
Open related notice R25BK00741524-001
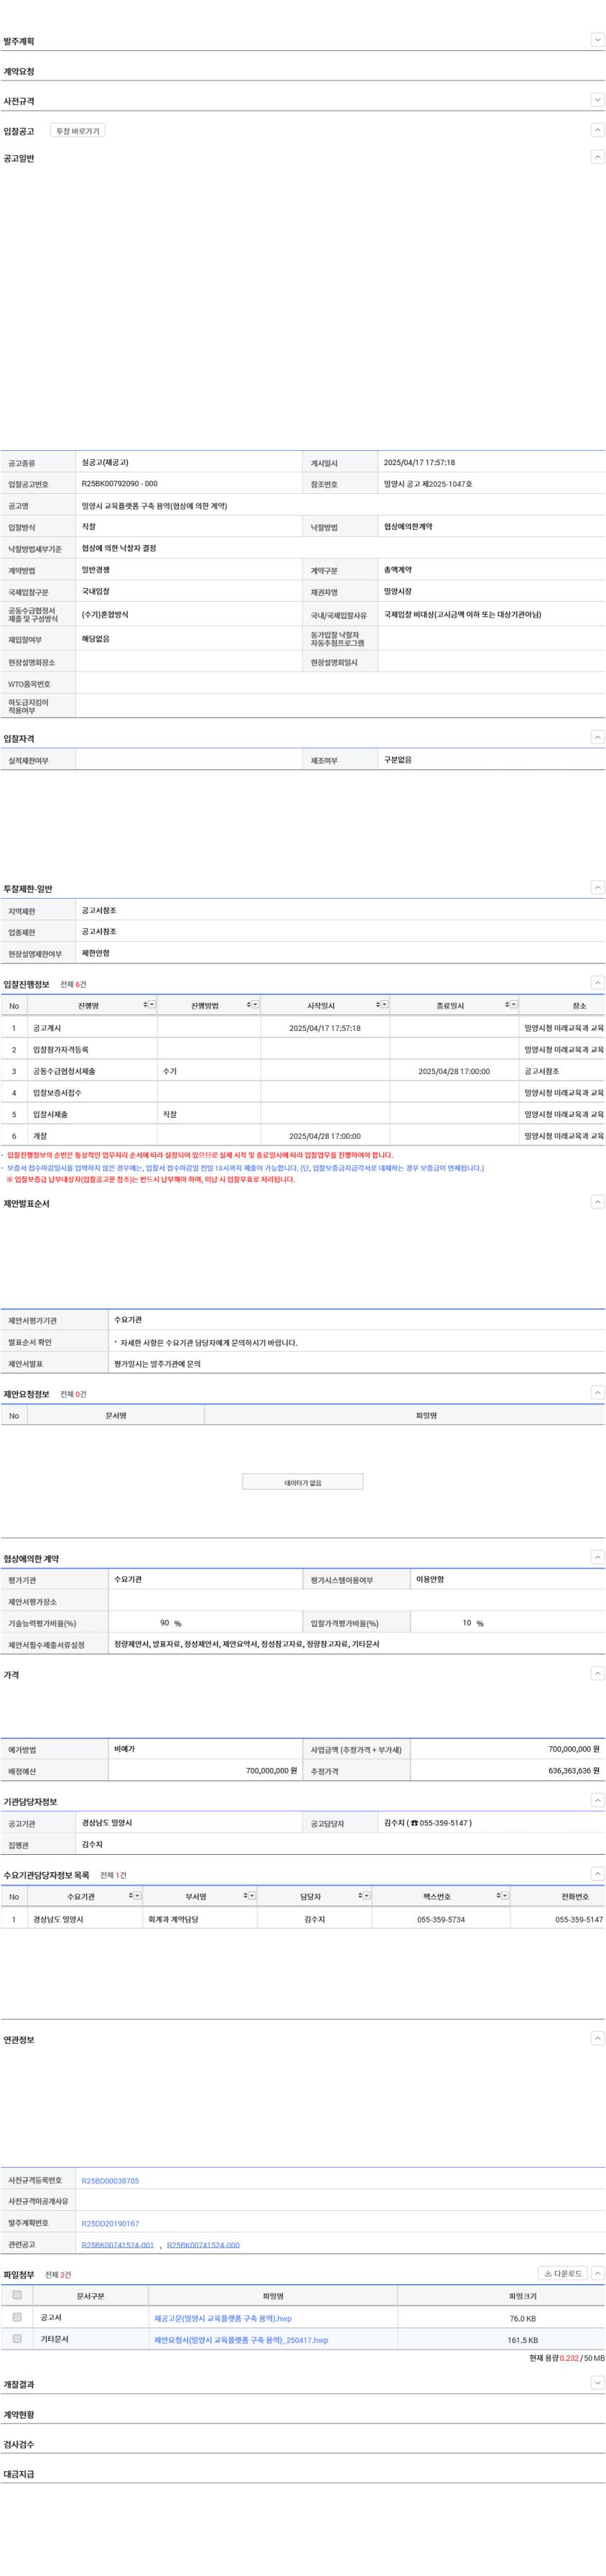tap(118, 2245)
